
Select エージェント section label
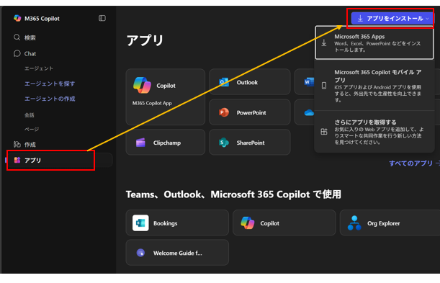[39, 68]
